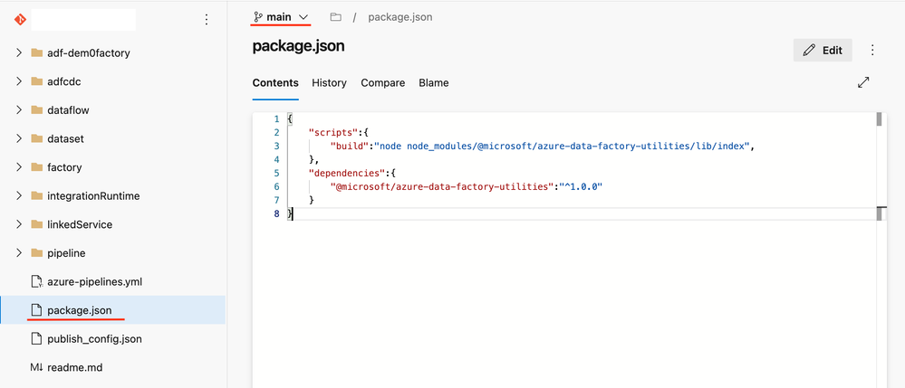Click dataflow folder icon

pos(37,110)
